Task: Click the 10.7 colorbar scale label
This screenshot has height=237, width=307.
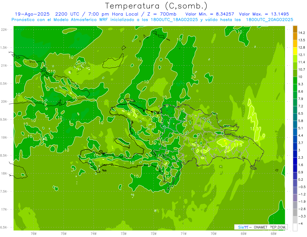Action: click(x=301, y=70)
